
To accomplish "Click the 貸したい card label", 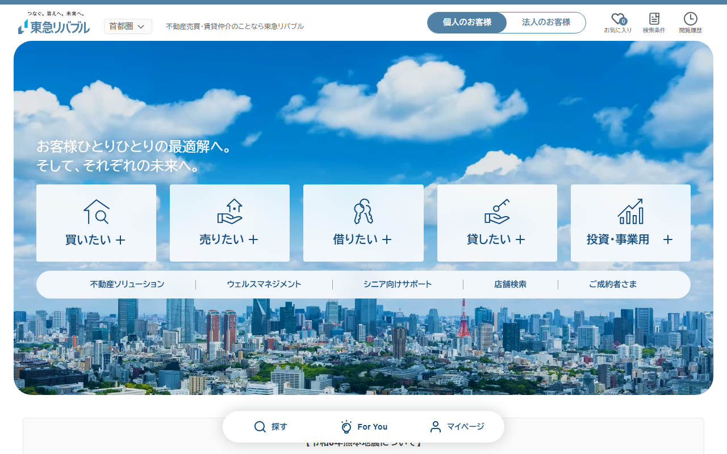I will [x=488, y=240].
